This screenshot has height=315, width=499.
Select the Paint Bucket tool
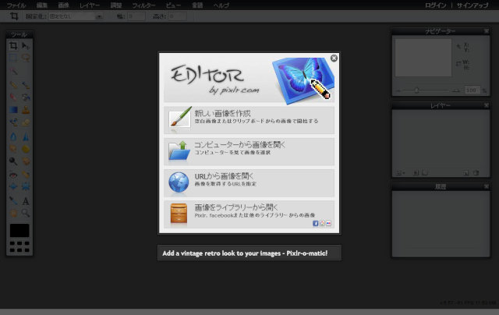pyautogui.click(x=26, y=97)
